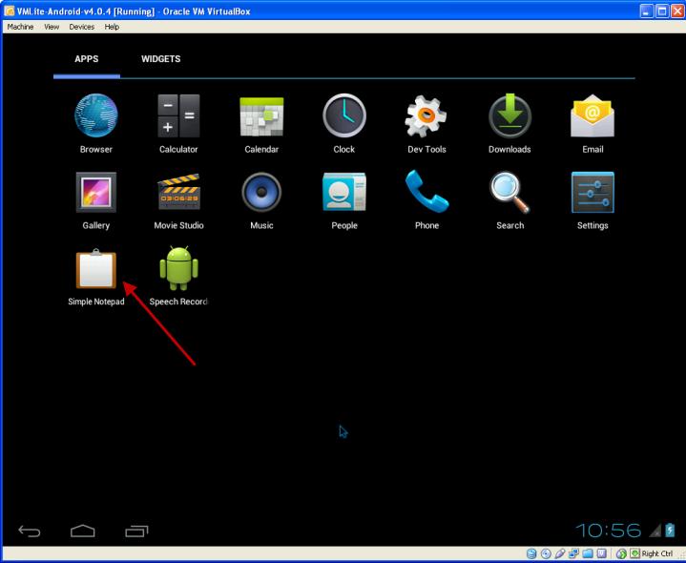Show the recent apps list

click(x=136, y=532)
